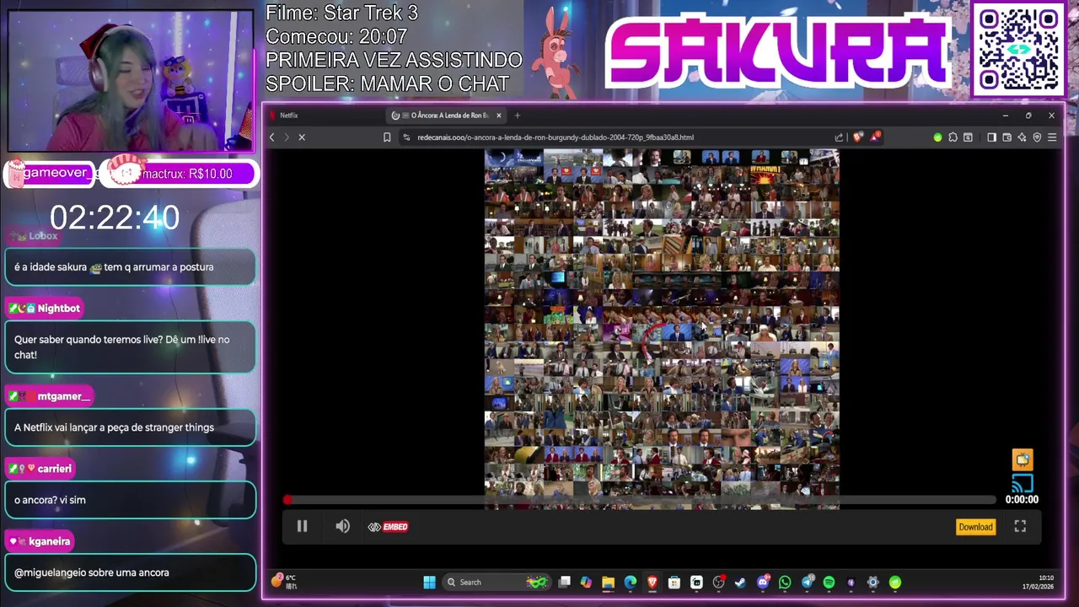Seek on the video progress bar
Viewport: 1079px width, 607px height.
pyautogui.click(x=641, y=500)
